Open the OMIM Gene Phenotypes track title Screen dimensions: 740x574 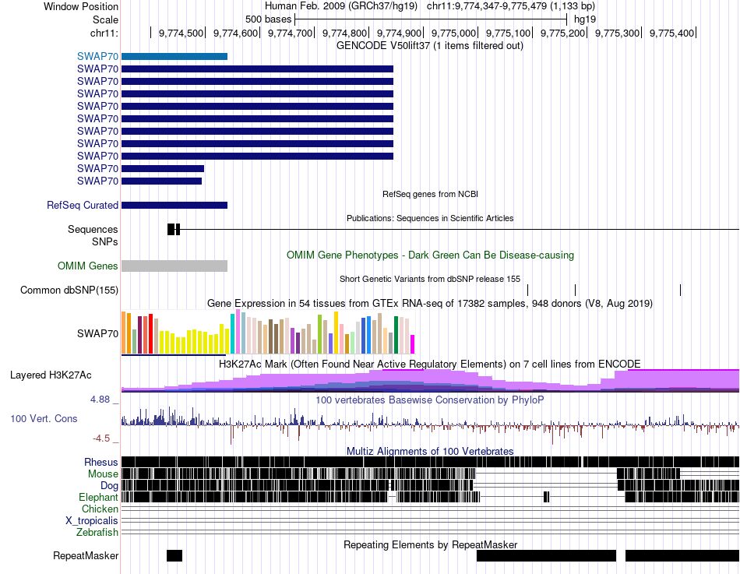(430, 255)
